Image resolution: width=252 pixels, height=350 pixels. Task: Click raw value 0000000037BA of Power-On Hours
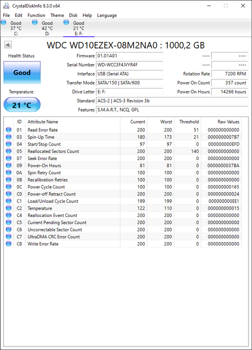point(223,165)
